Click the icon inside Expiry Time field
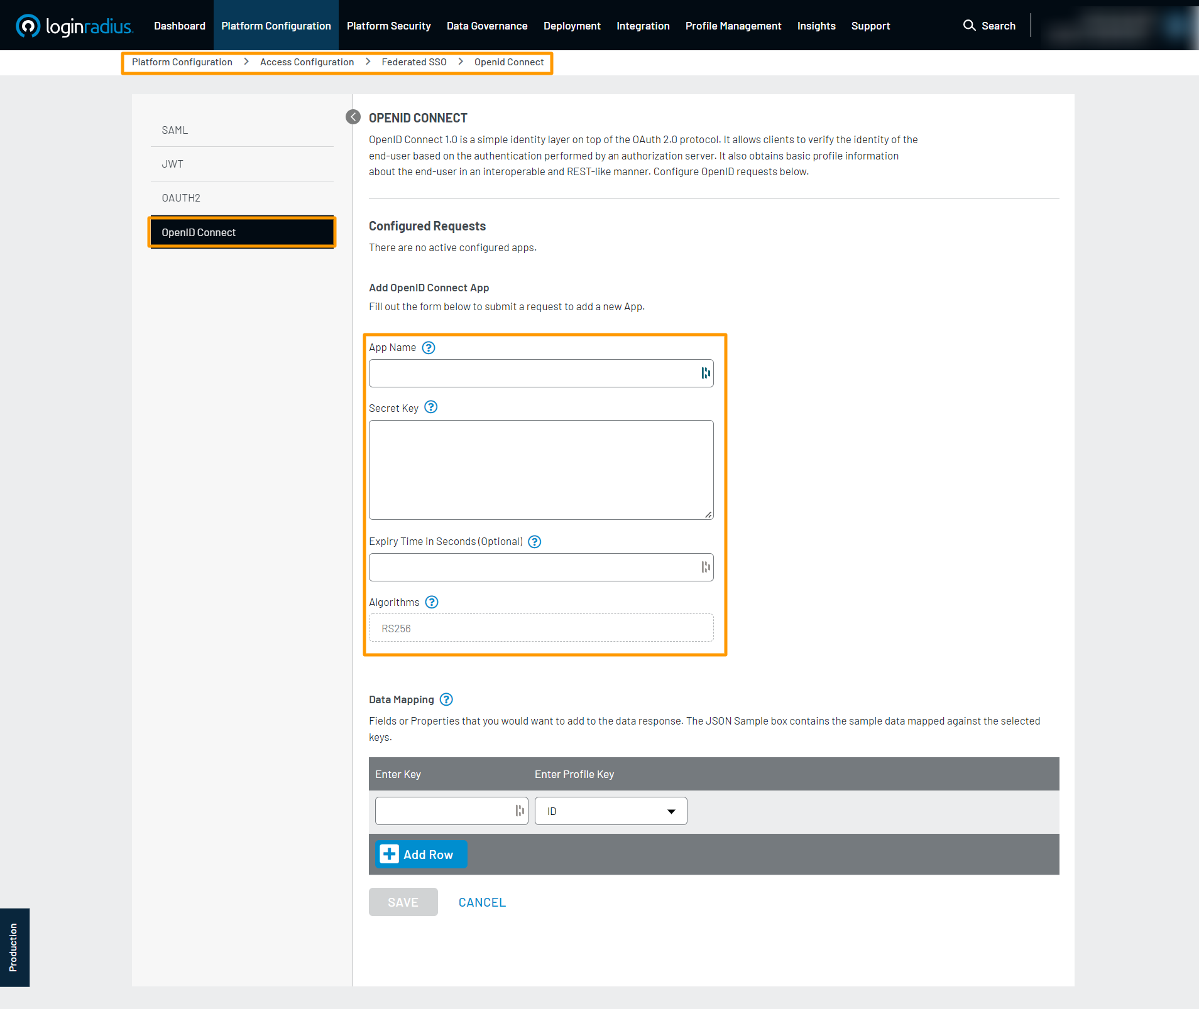The height and width of the screenshot is (1009, 1199). tap(706, 567)
